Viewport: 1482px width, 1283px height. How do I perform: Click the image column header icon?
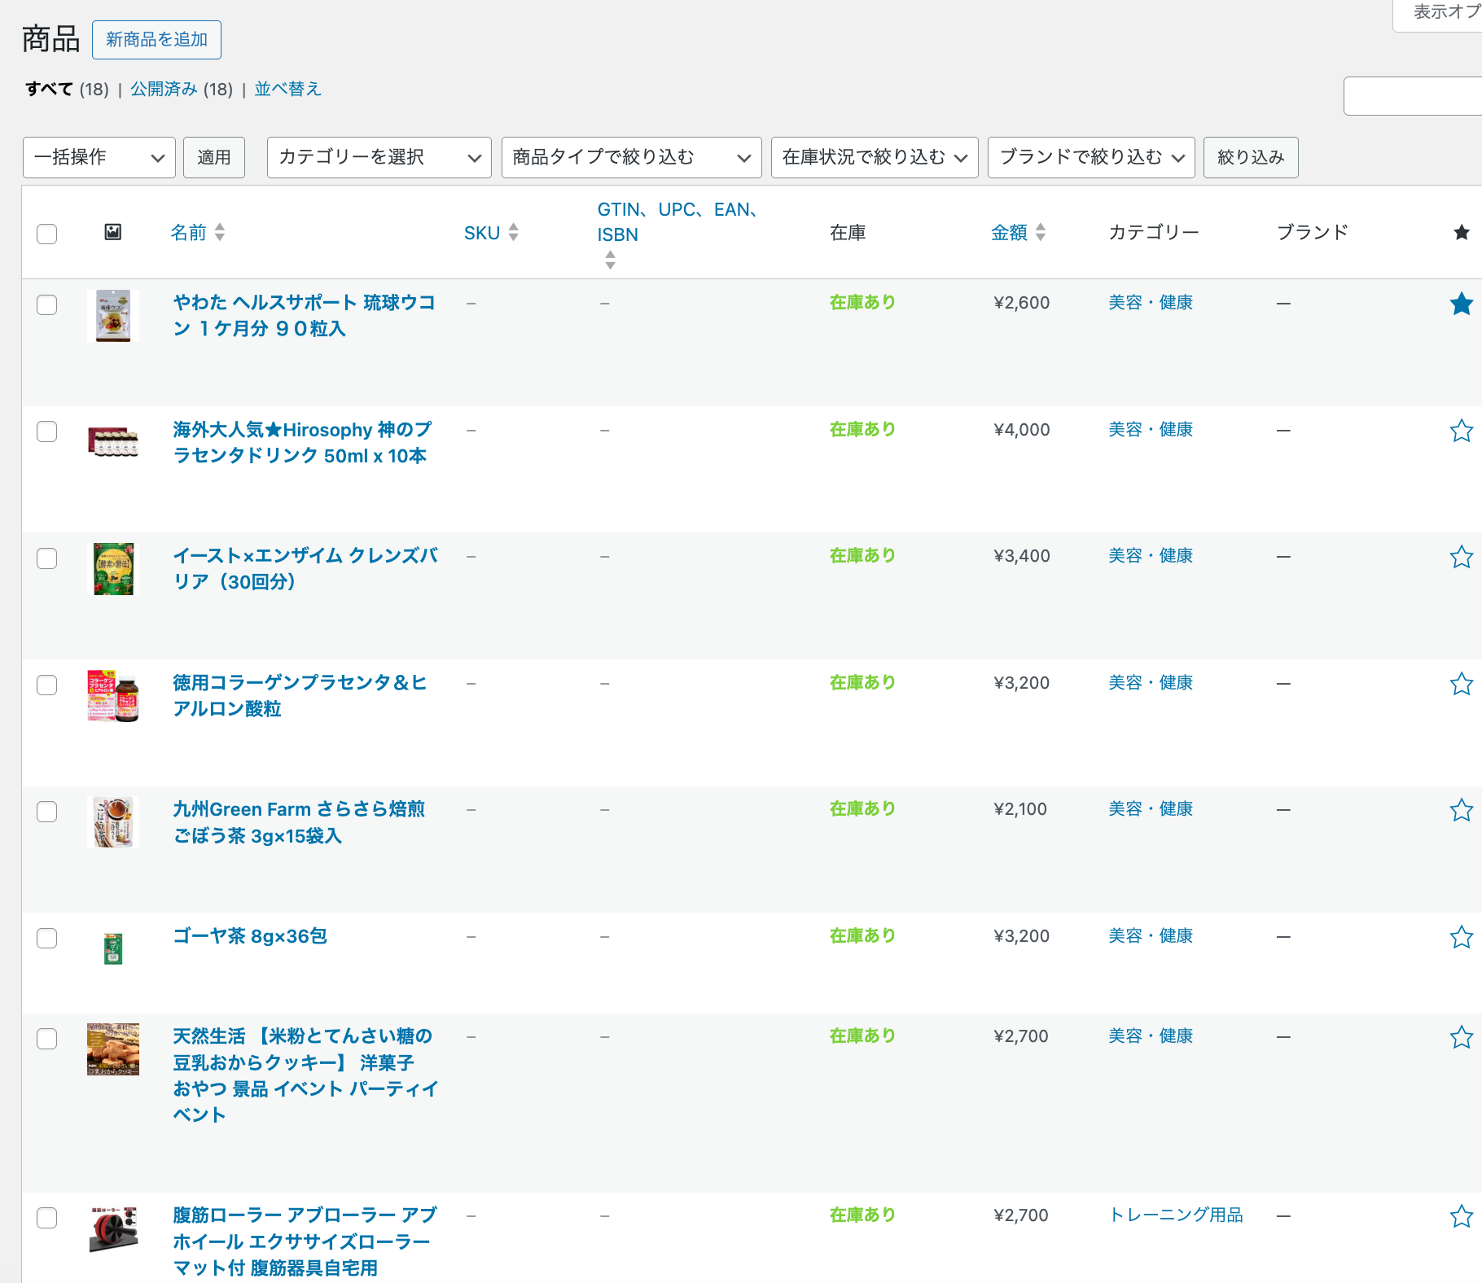coord(113,233)
